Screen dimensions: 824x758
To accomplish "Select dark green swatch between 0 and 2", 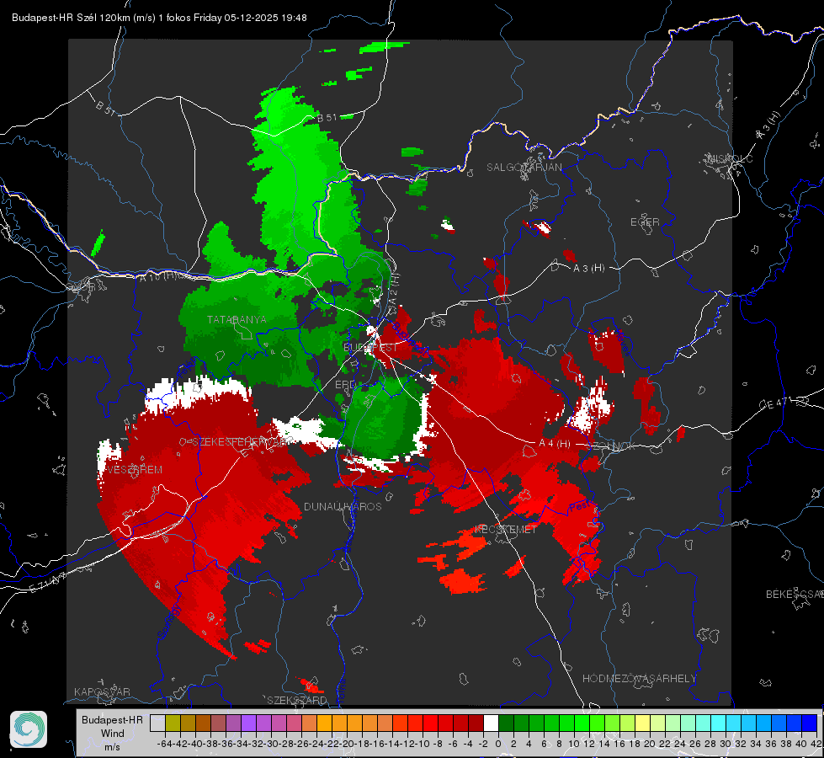I will 506,723.
